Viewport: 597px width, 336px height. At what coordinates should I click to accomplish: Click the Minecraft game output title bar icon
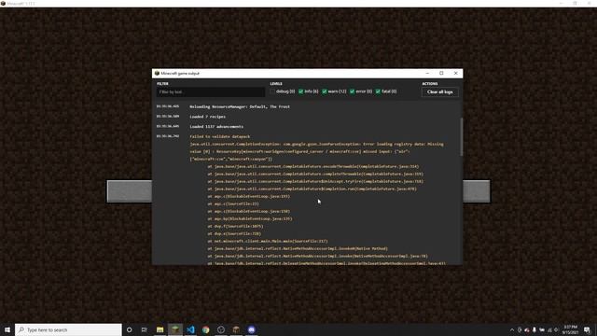coord(157,73)
